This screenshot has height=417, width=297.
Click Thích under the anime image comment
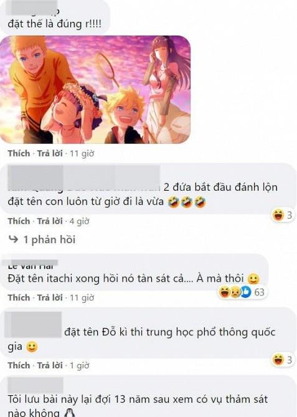click(x=19, y=153)
